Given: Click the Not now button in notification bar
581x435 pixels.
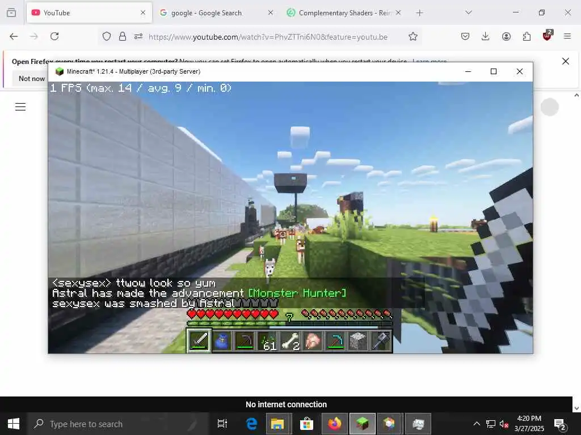Looking at the screenshot, I should pos(32,78).
